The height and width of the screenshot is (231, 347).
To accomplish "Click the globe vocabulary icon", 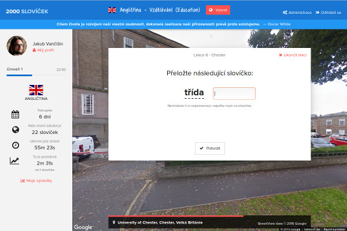I will click(16, 129).
